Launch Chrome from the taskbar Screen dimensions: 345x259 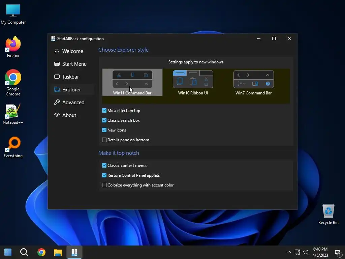click(x=41, y=252)
